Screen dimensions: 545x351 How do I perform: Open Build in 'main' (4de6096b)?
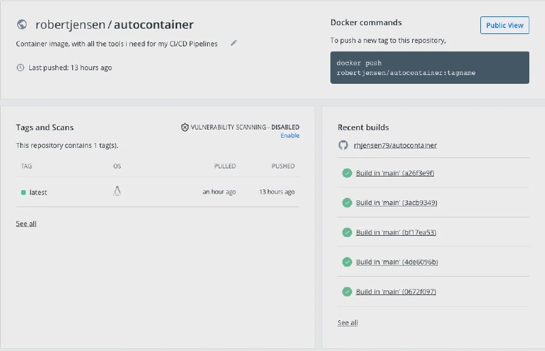click(x=397, y=262)
